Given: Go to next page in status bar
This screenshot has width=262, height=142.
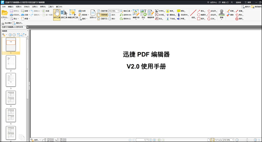Looking at the screenshot, I should click(x=150, y=140).
